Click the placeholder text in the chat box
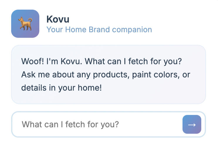The image size is (218, 142). pyautogui.click(x=70, y=124)
